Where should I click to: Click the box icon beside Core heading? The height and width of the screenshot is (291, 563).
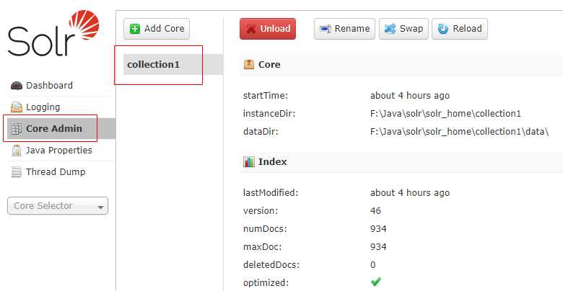(x=249, y=65)
